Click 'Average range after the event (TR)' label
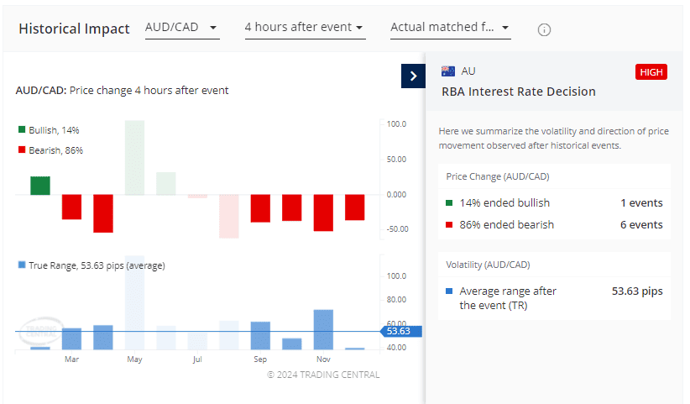The height and width of the screenshot is (404, 690). tap(508, 298)
